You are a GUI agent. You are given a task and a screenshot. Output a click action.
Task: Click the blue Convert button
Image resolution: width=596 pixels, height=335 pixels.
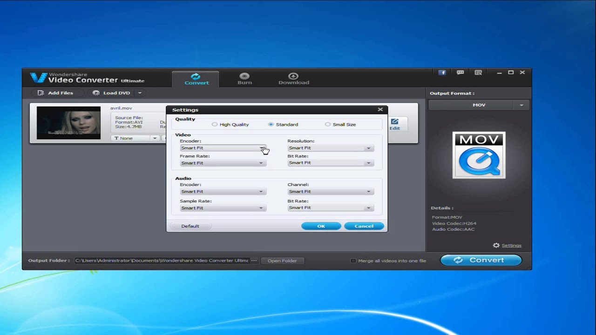coord(481,260)
